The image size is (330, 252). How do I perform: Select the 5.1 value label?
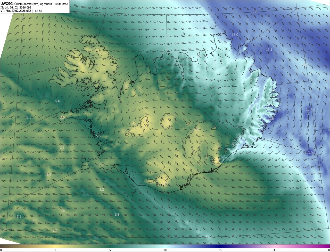[29, 117]
